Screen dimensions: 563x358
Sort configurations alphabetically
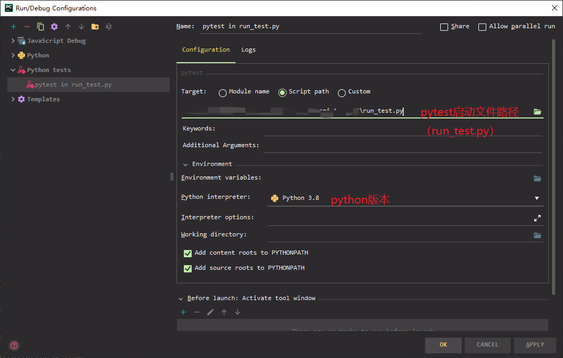108,26
